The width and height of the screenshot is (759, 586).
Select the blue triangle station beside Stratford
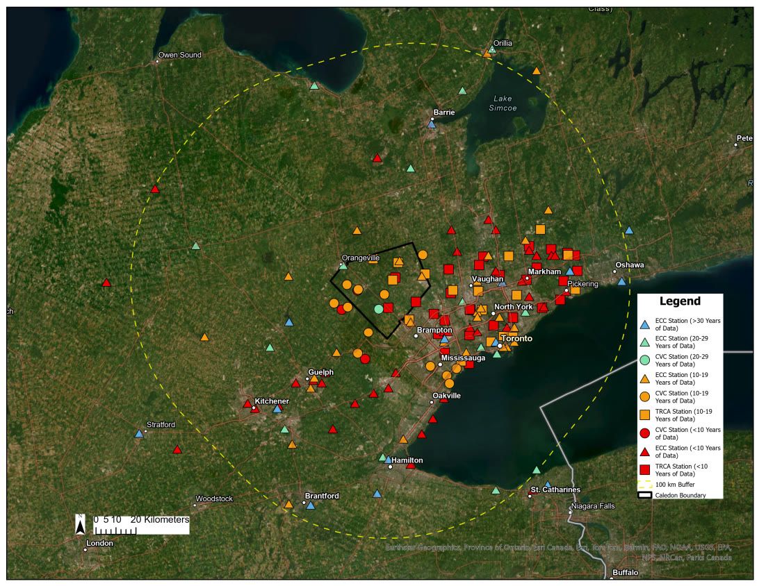pyautogui.click(x=139, y=434)
